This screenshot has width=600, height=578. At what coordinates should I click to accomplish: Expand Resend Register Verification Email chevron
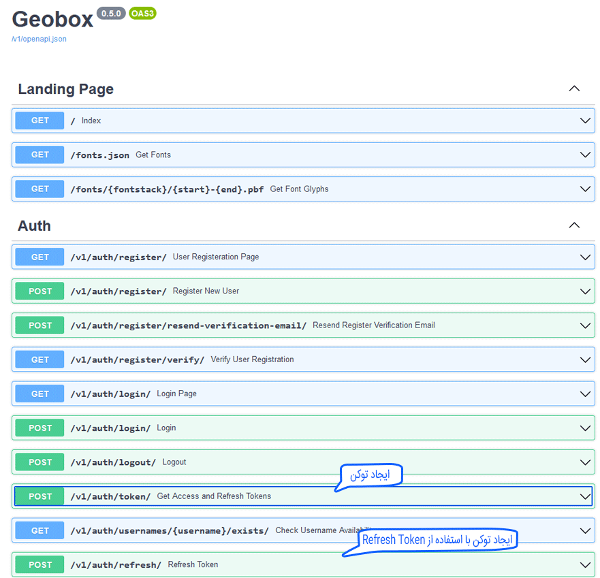[585, 325]
